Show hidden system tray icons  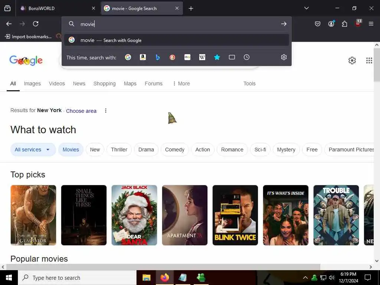coord(305,278)
